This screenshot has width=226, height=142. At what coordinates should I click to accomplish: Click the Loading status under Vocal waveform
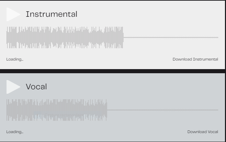pos(15,132)
